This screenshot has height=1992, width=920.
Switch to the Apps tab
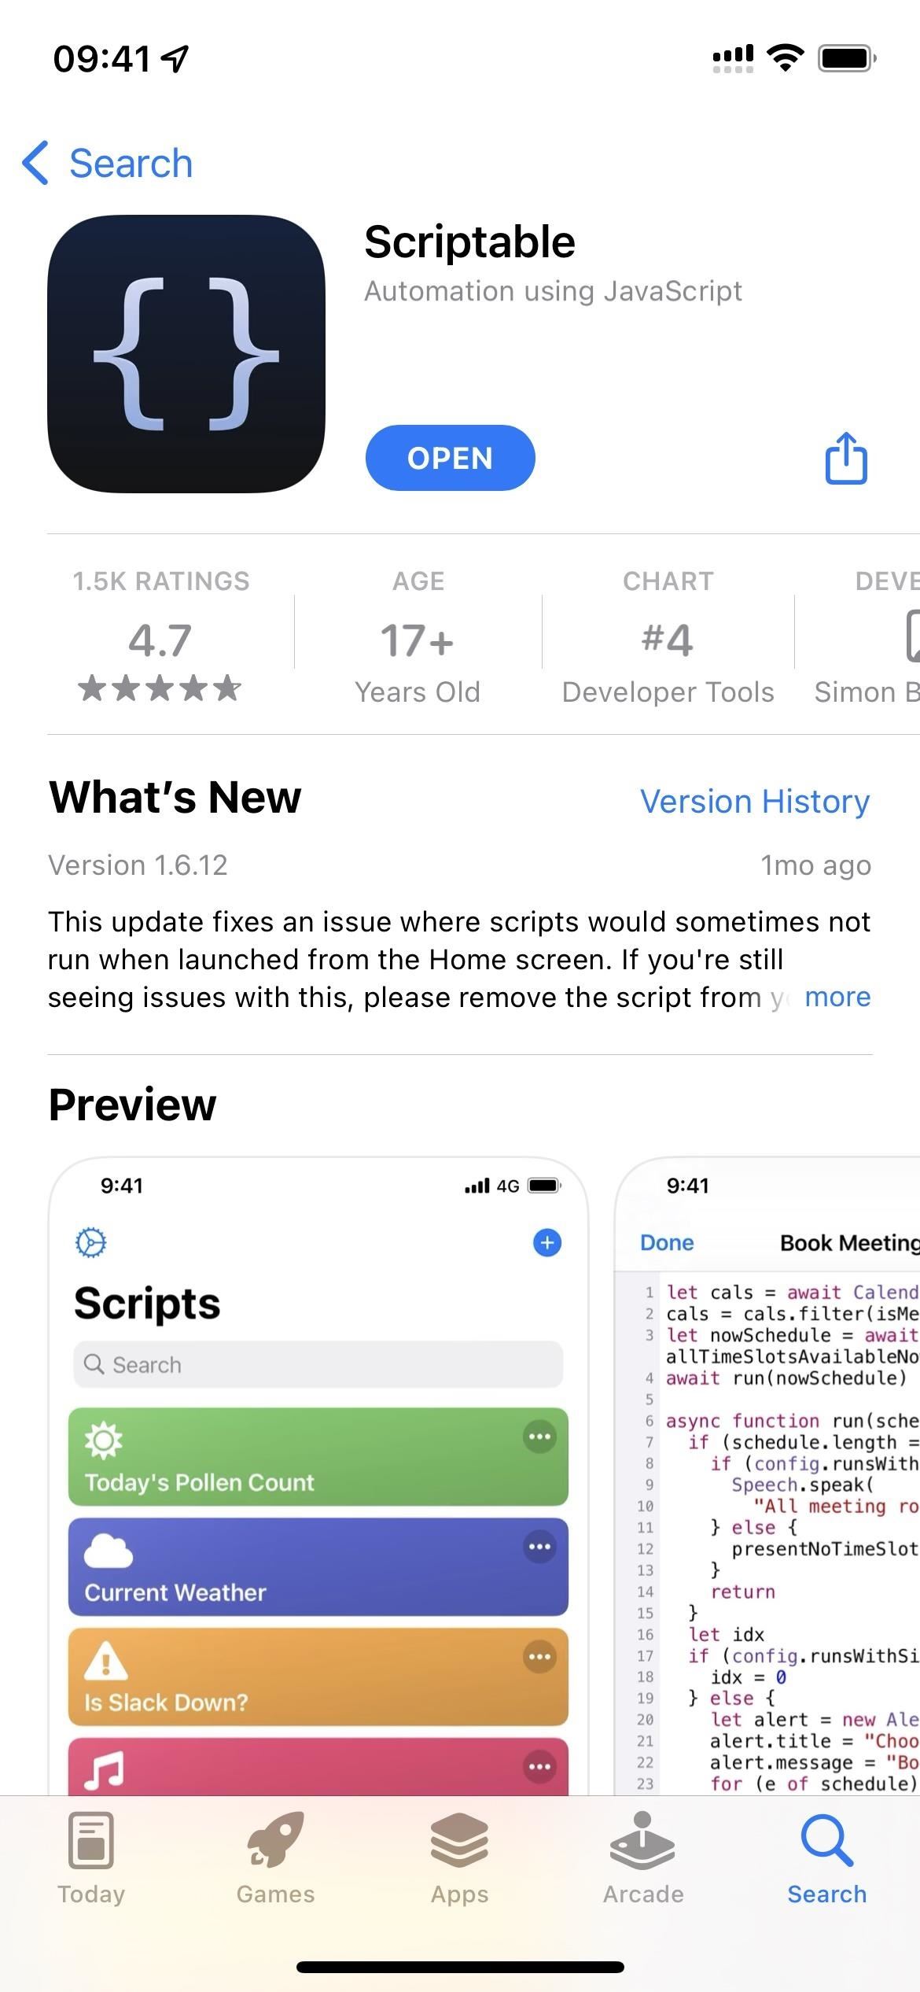coord(459,1858)
